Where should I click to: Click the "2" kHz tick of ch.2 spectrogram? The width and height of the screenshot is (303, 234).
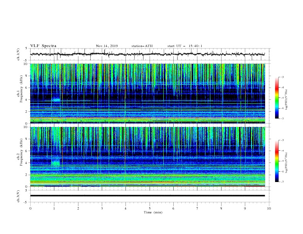pos(27,175)
